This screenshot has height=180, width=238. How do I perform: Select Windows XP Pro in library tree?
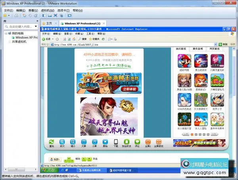[25, 37]
